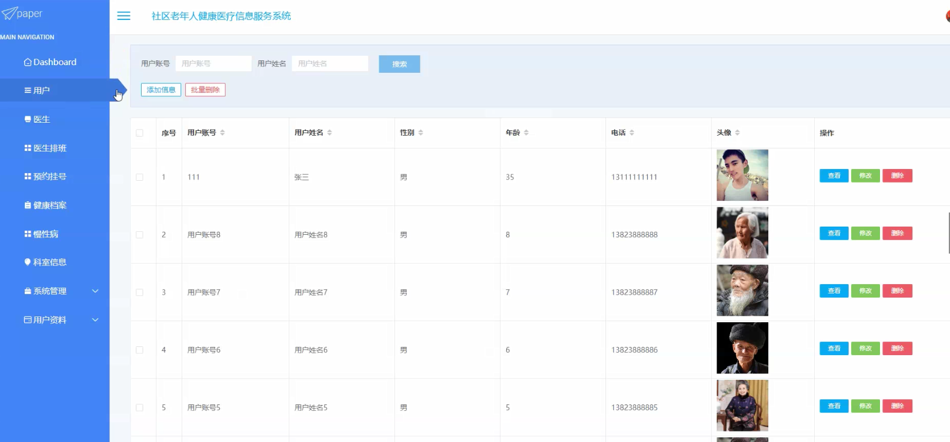Viewport: 950px width, 442px height.
Task: Open the 健康档案 menu item
Action: click(55, 205)
